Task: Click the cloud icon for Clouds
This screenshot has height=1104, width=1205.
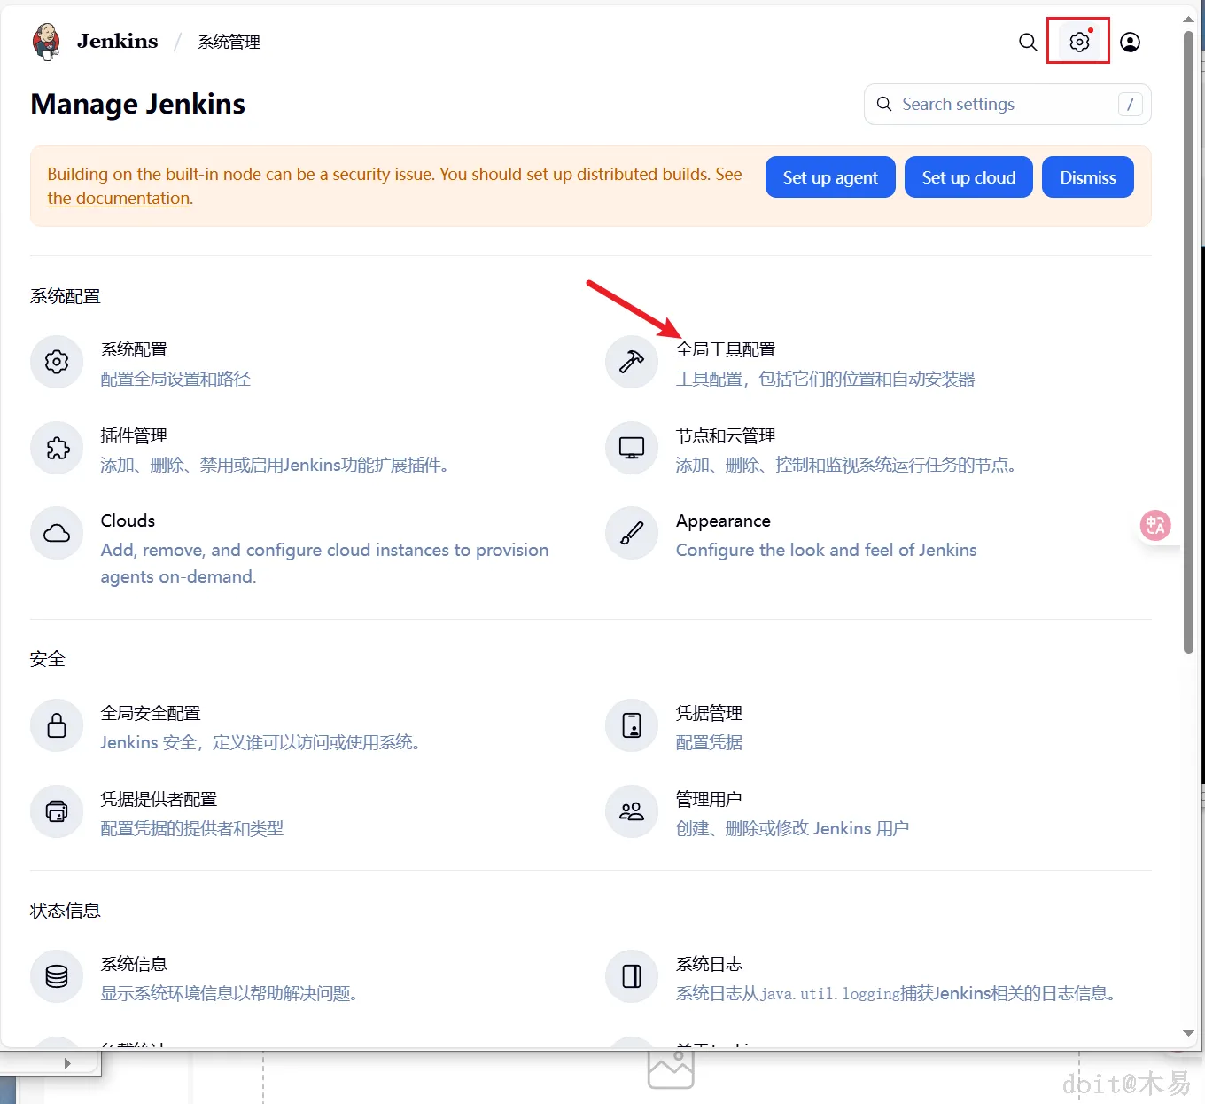Action: click(x=57, y=533)
